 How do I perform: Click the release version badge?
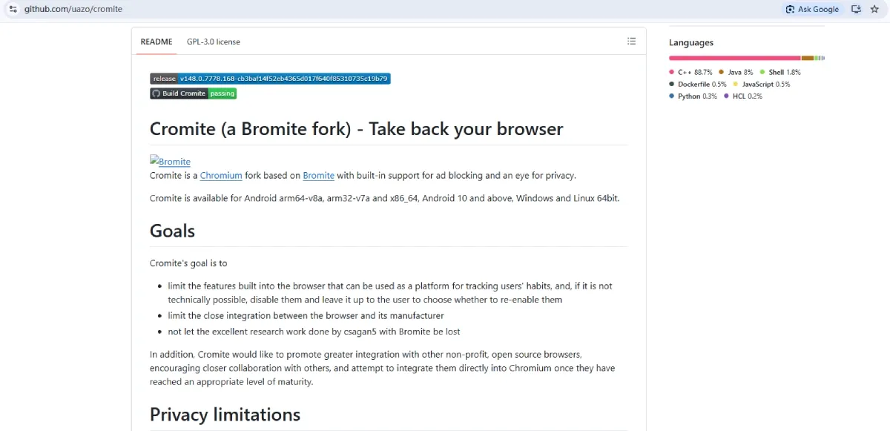tap(270, 79)
